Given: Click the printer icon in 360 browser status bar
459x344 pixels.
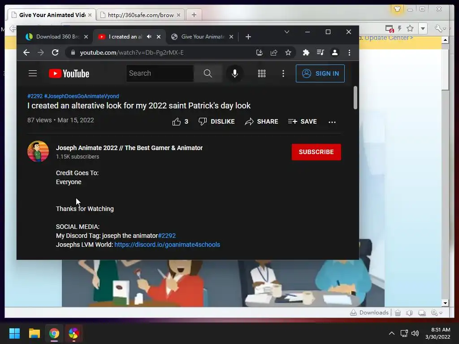Looking at the screenshot, I should [x=422, y=313].
